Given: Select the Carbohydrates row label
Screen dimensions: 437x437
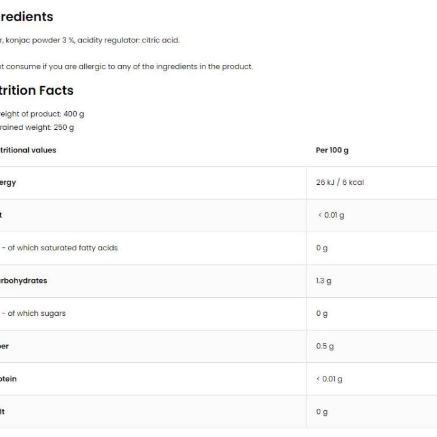Looking at the screenshot, I should pyautogui.click(x=24, y=281).
